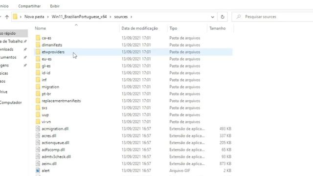The height and width of the screenshot is (176, 313).
Task: Sort by Data de modificação column
Action: coord(139,28)
